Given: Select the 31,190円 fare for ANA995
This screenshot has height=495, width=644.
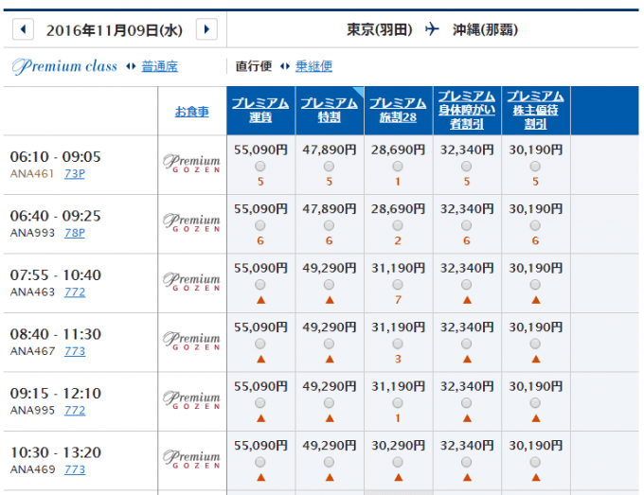Looking at the screenshot, I should (398, 403).
